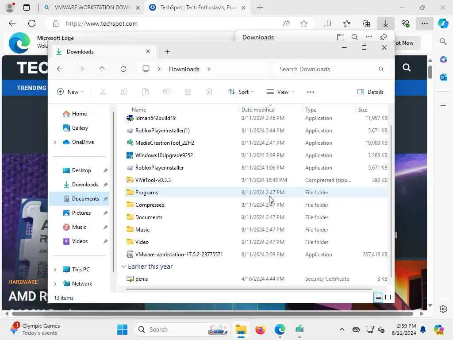
Task: Click the Read aloud icon in address bar
Action: (x=286, y=24)
